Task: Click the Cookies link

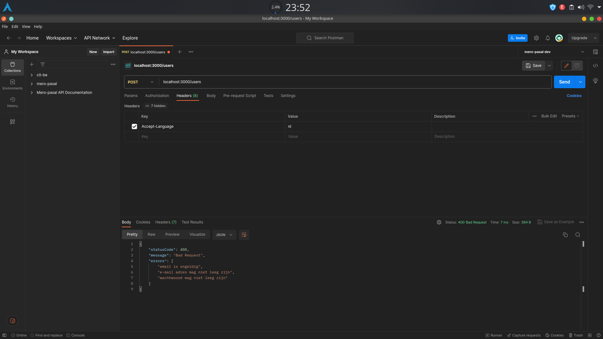Action: coord(574,96)
